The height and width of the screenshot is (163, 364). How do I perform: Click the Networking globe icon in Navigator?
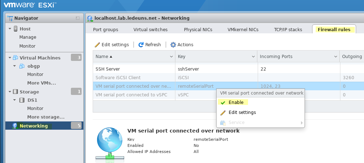point(15,126)
